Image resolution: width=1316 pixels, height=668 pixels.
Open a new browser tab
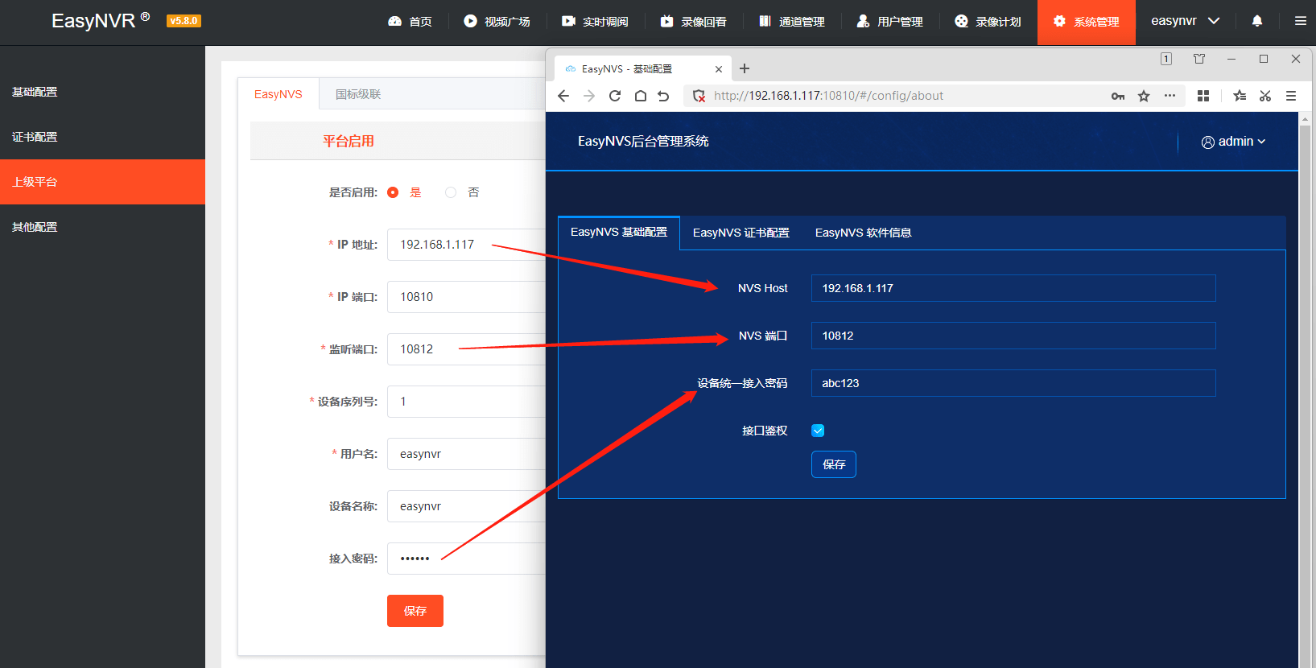point(745,68)
